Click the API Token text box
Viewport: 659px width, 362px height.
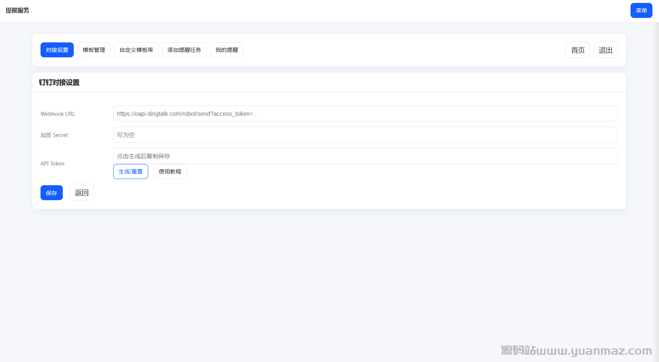365,156
